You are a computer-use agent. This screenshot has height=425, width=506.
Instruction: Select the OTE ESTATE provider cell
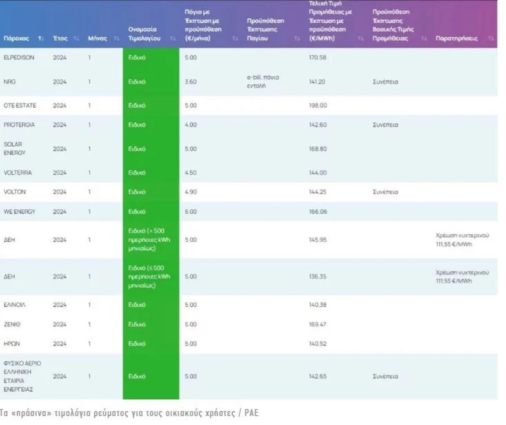pos(20,105)
